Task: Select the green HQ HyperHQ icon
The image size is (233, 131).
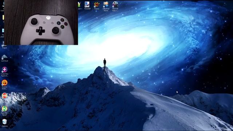Action: [x=4, y=111]
